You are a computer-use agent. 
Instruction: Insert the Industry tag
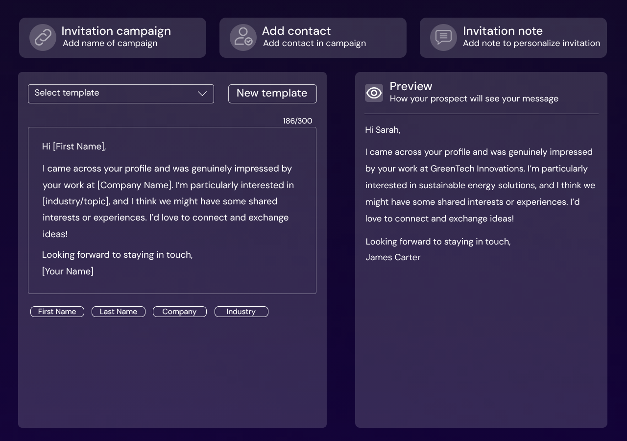tap(241, 312)
